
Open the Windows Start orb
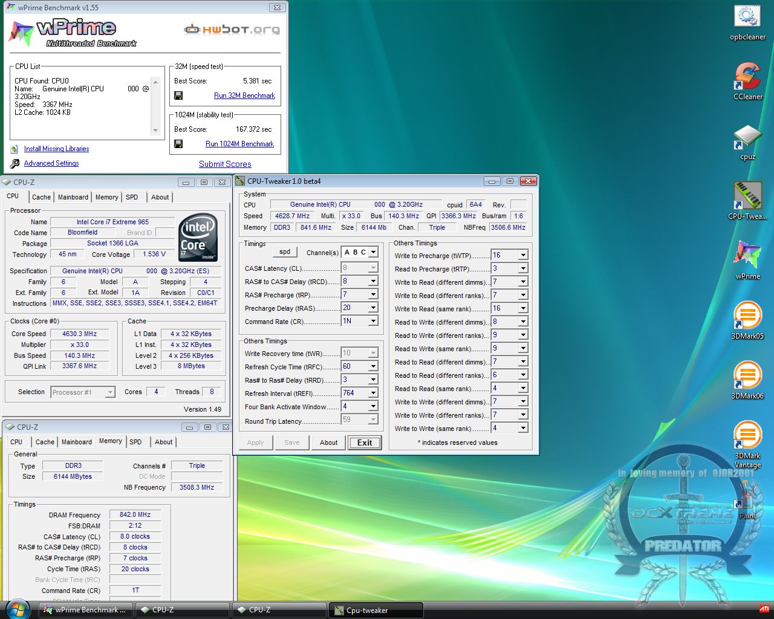[16, 609]
